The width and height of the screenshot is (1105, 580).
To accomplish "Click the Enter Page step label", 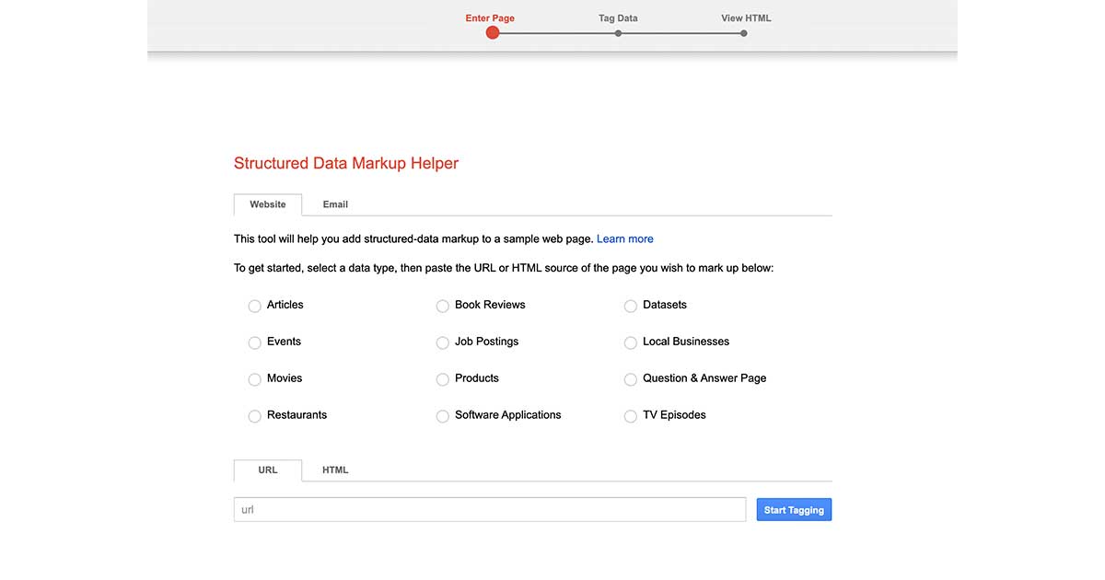I will click(490, 18).
